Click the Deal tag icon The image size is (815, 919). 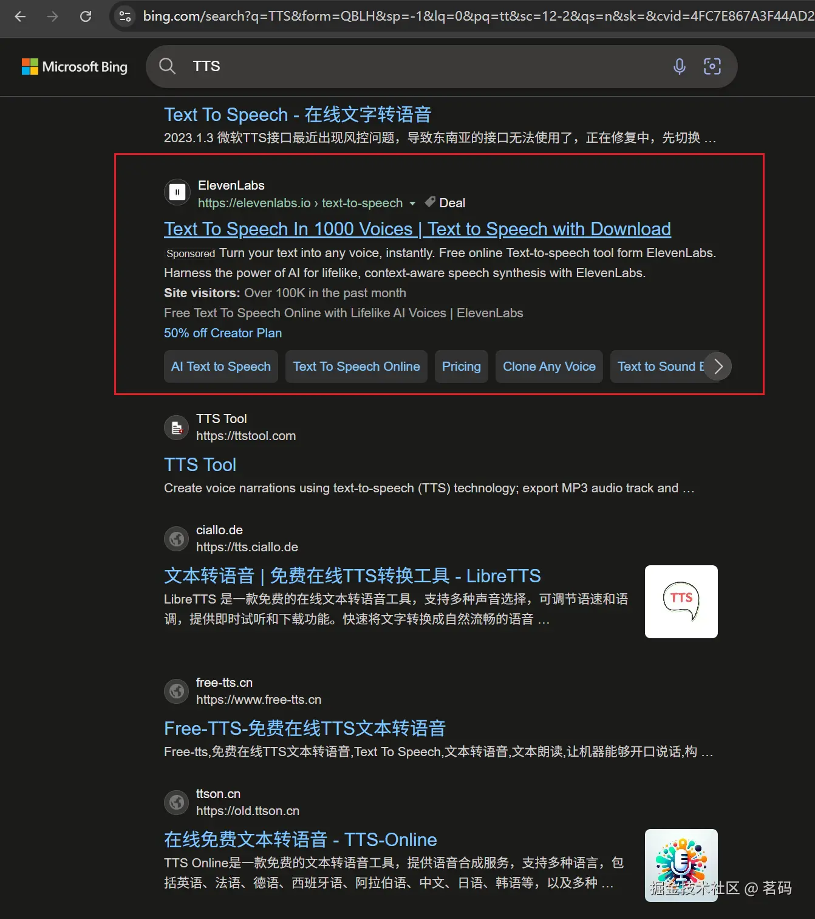[430, 202]
